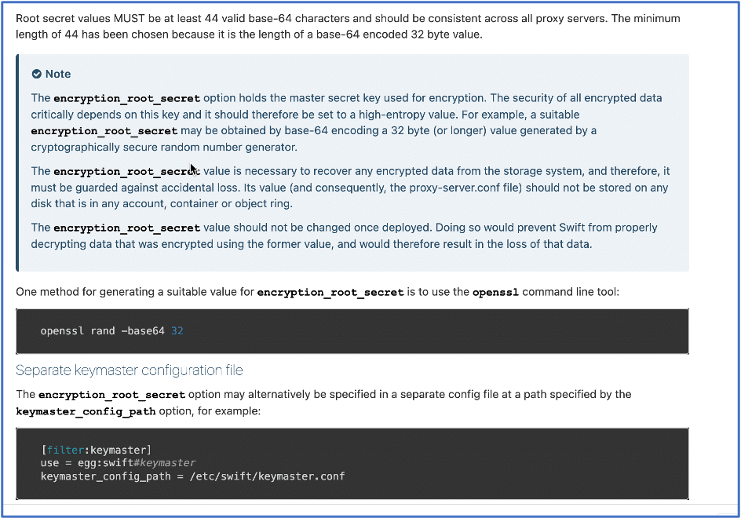Click encryption_root_secret before 'option holds the master'
This screenshot has width=741, height=518.
pyautogui.click(x=126, y=98)
